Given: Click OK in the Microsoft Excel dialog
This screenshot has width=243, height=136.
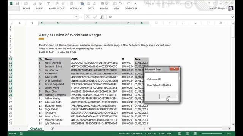Looking at the screenshot, I should (168, 97).
